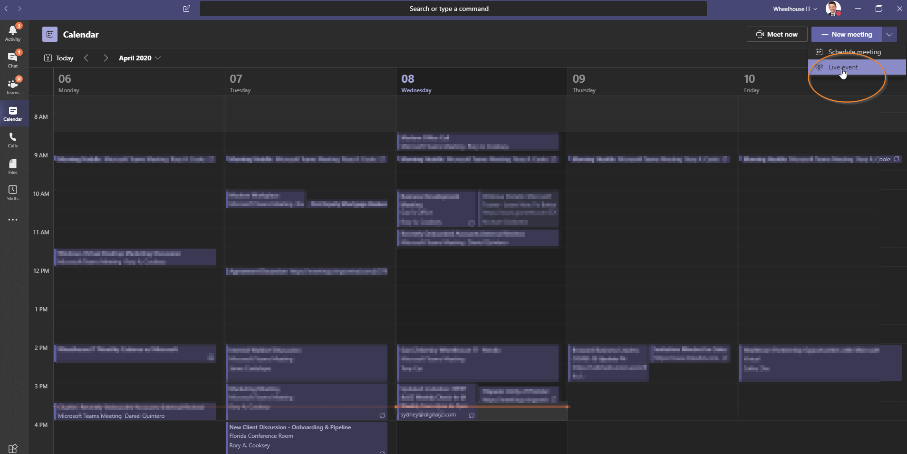
Task: Open the Activity feed
Action: pyautogui.click(x=13, y=33)
